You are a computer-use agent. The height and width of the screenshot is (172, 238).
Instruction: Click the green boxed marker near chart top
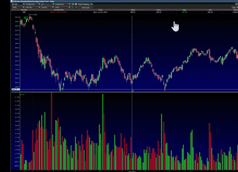26,18
